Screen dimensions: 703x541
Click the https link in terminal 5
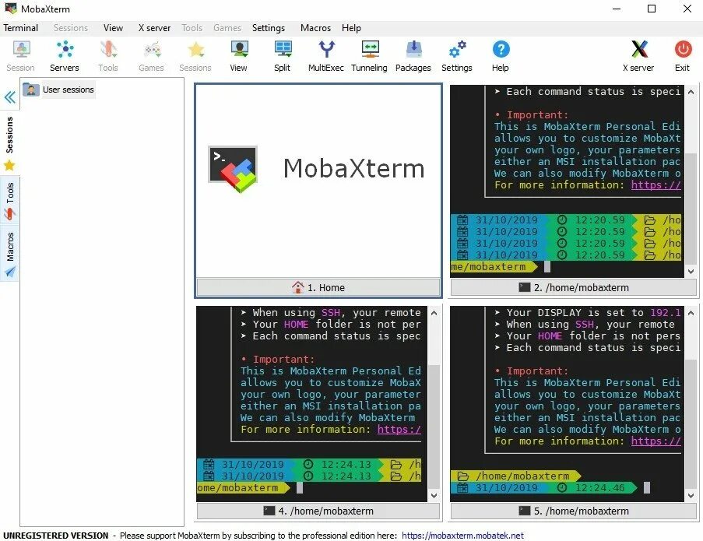pos(656,441)
